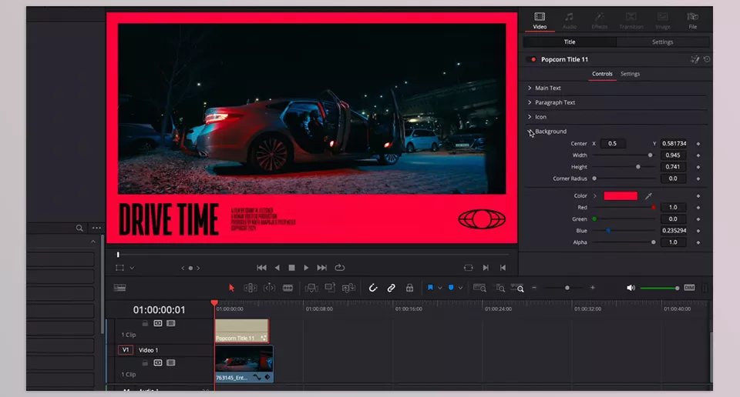Screen dimensions: 740x397
Task: Reset Popcorn Title 11 with the reset icon
Action: tap(707, 59)
